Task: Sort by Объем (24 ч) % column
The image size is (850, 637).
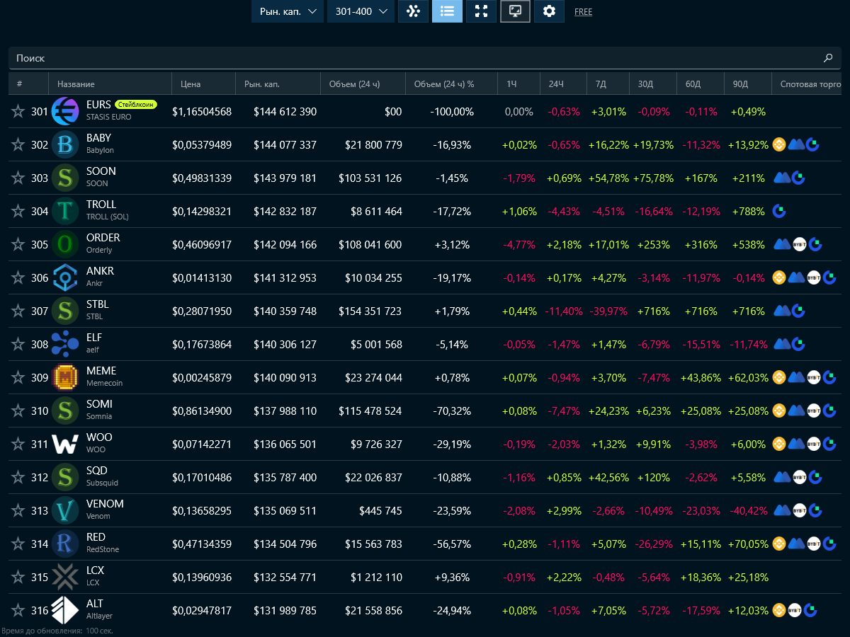Action: (x=443, y=84)
